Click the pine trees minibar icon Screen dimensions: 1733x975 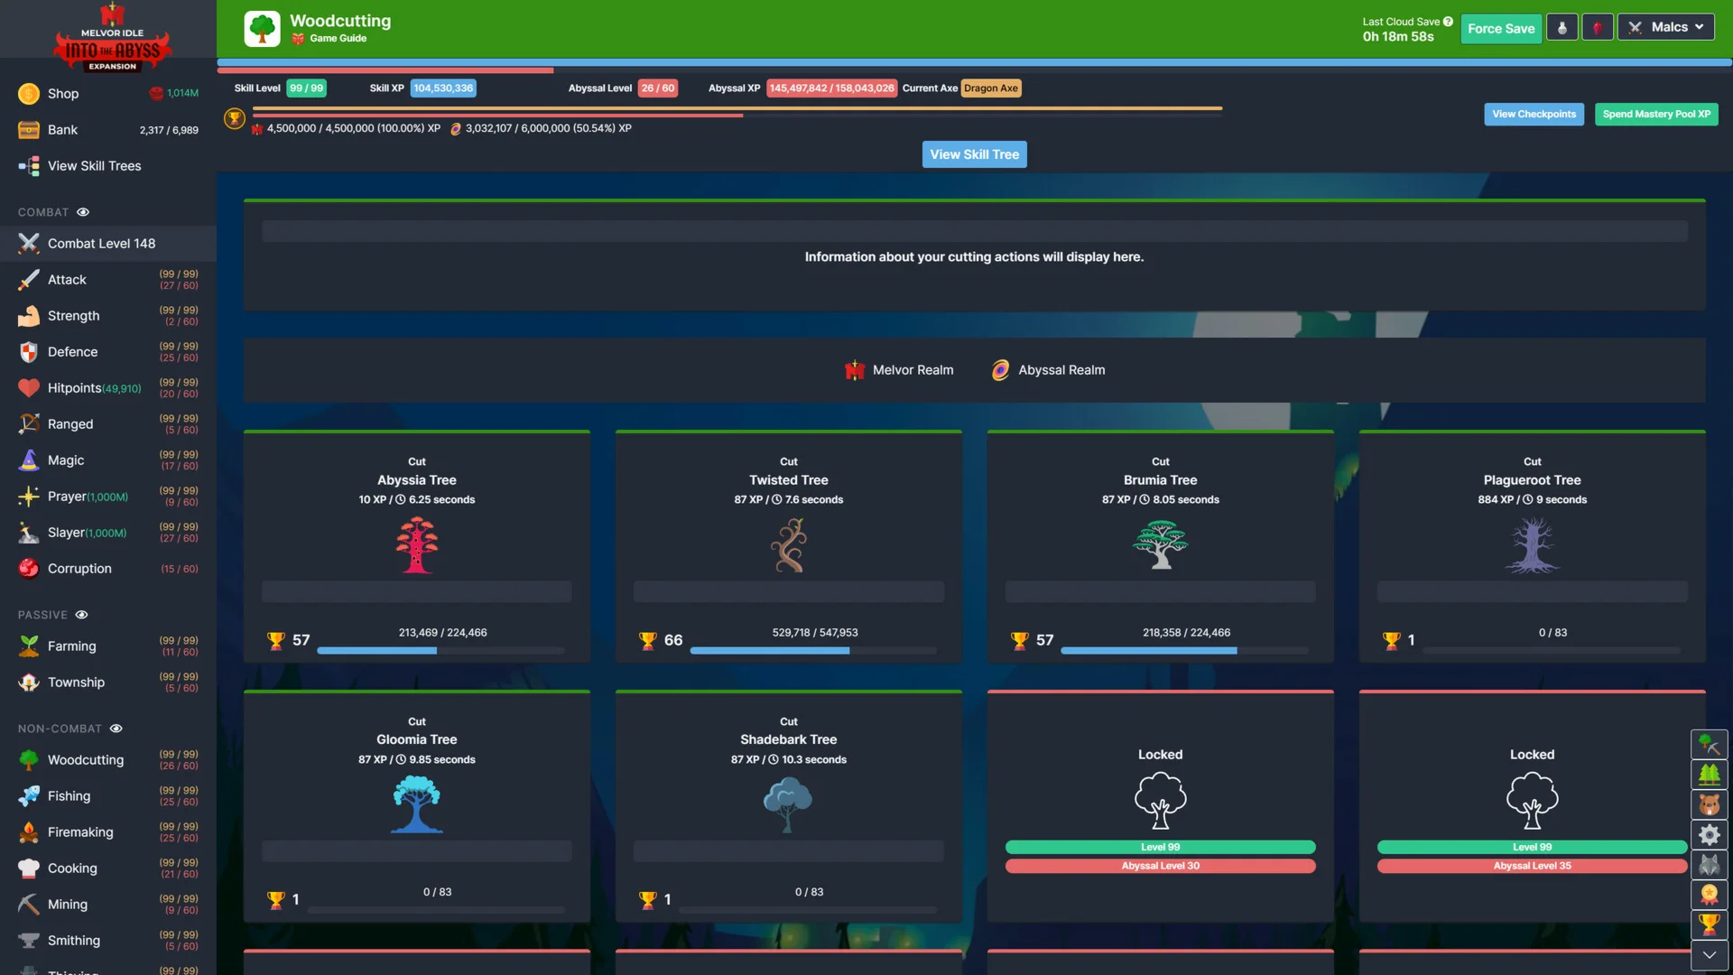pyautogui.click(x=1709, y=775)
